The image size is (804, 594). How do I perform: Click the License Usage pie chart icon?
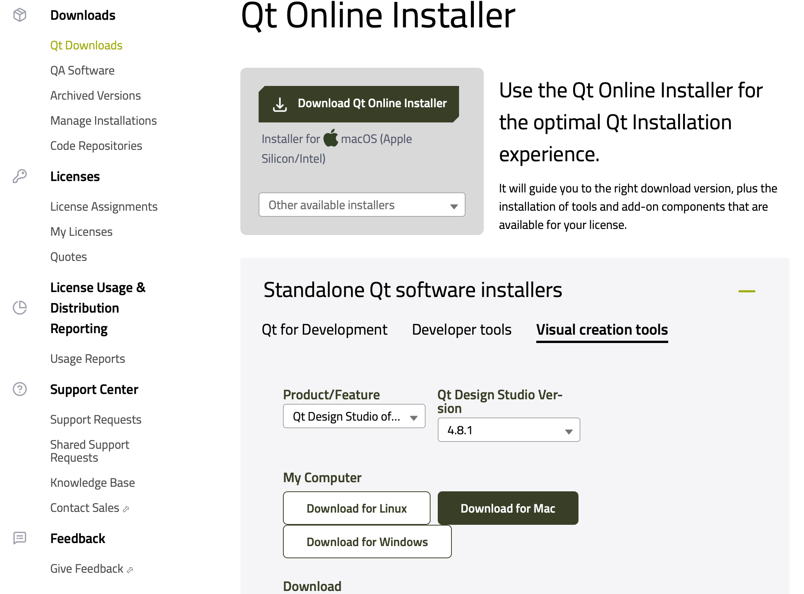[20, 308]
